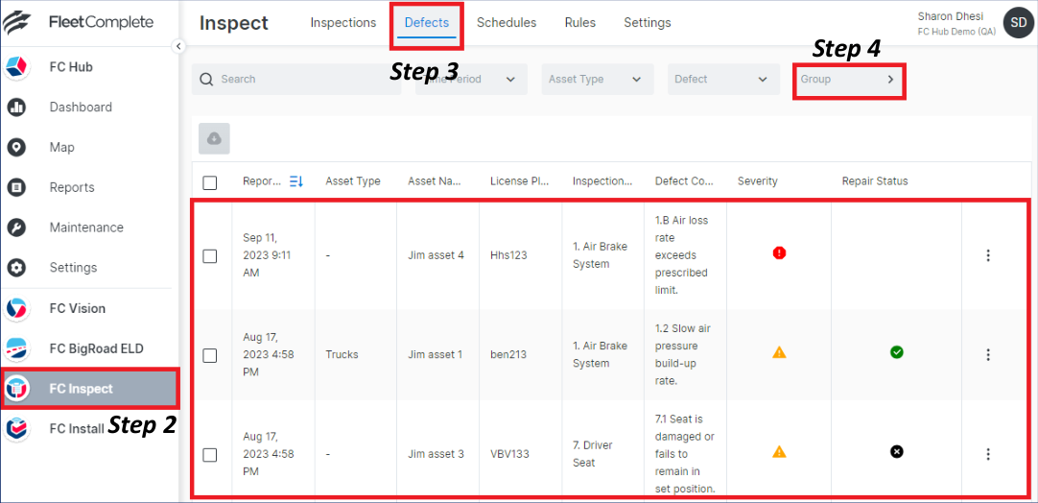
Task: Click the 7. Driver Seat cell
Action: [x=593, y=454]
